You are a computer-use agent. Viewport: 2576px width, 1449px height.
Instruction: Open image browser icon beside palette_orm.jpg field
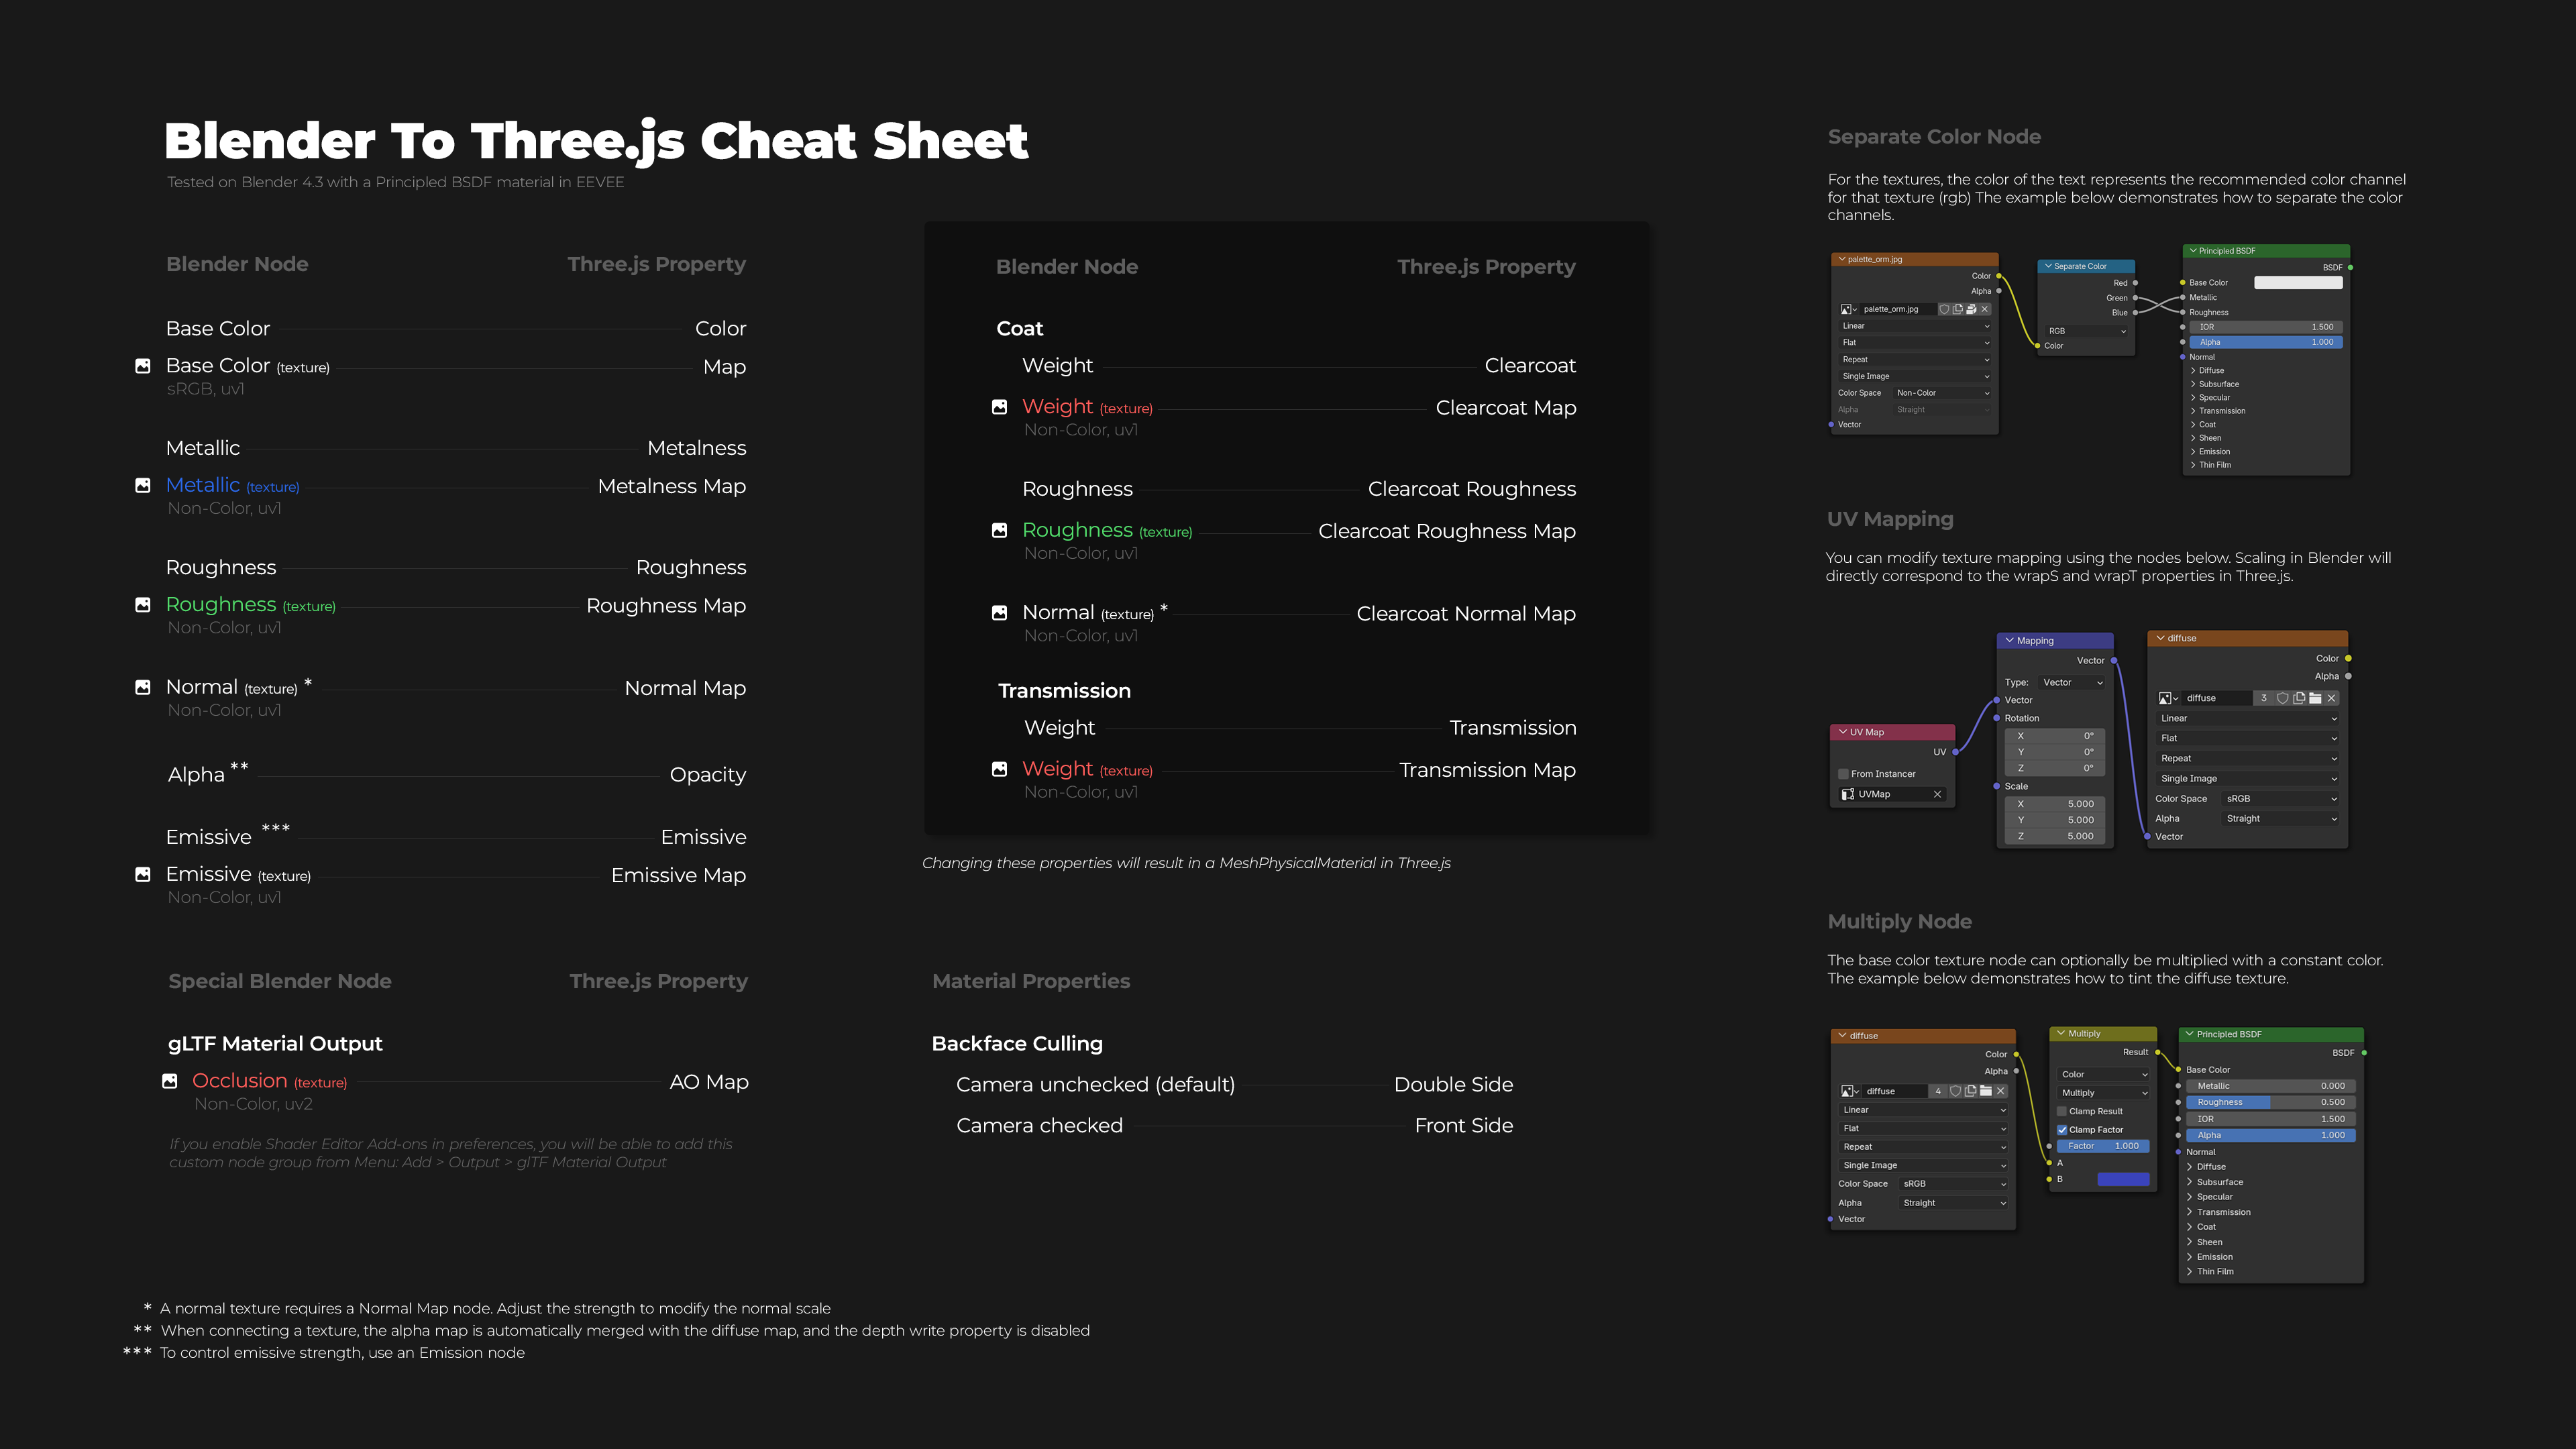[1848, 309]
